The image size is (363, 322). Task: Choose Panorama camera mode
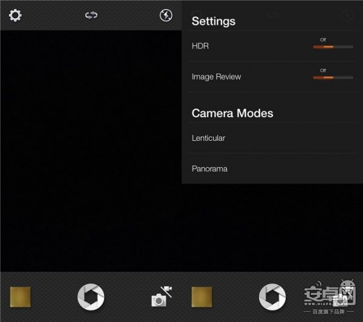pyautogui.click(x=209, y=169)
